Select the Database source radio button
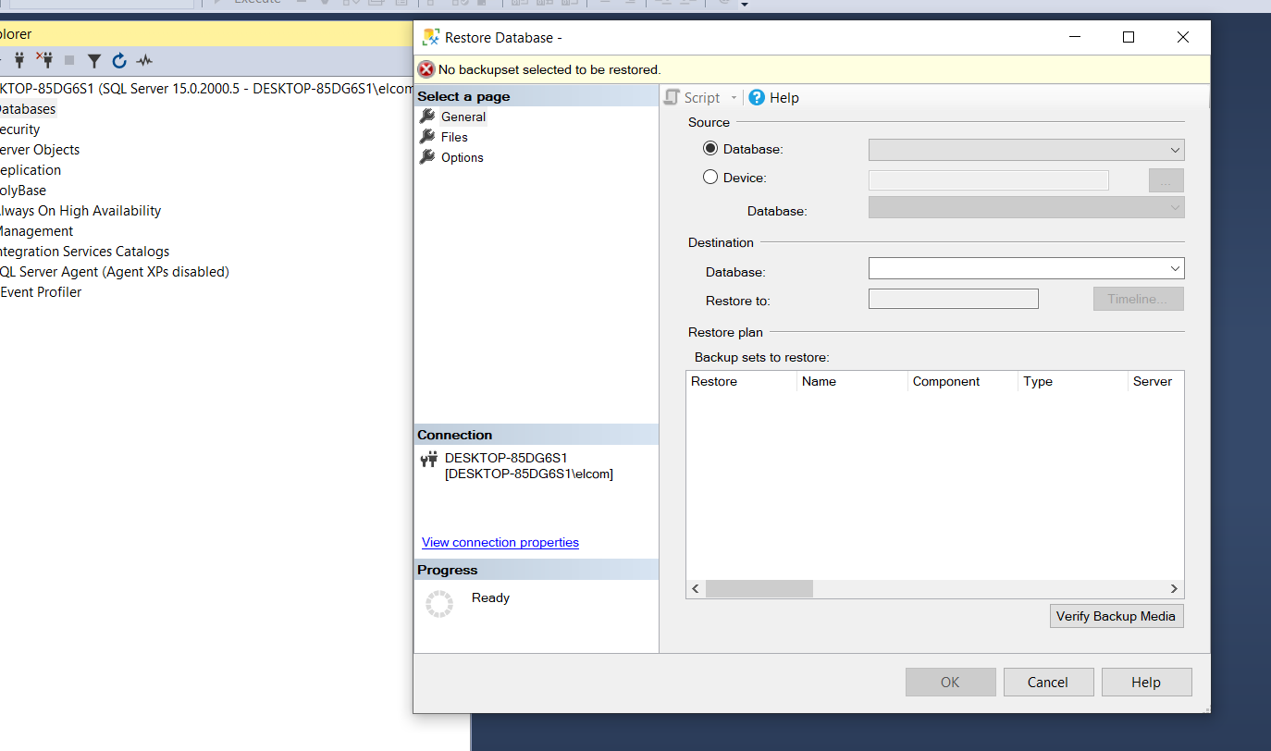Viewport: 1271px width, 751px height. 710,149
